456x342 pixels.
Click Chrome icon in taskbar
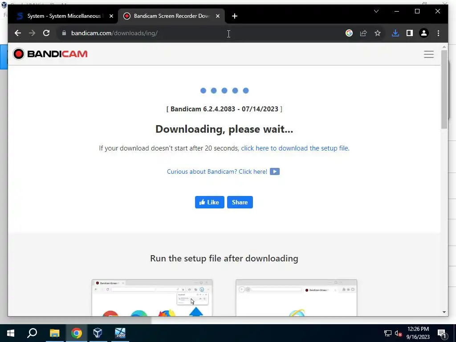77,333
